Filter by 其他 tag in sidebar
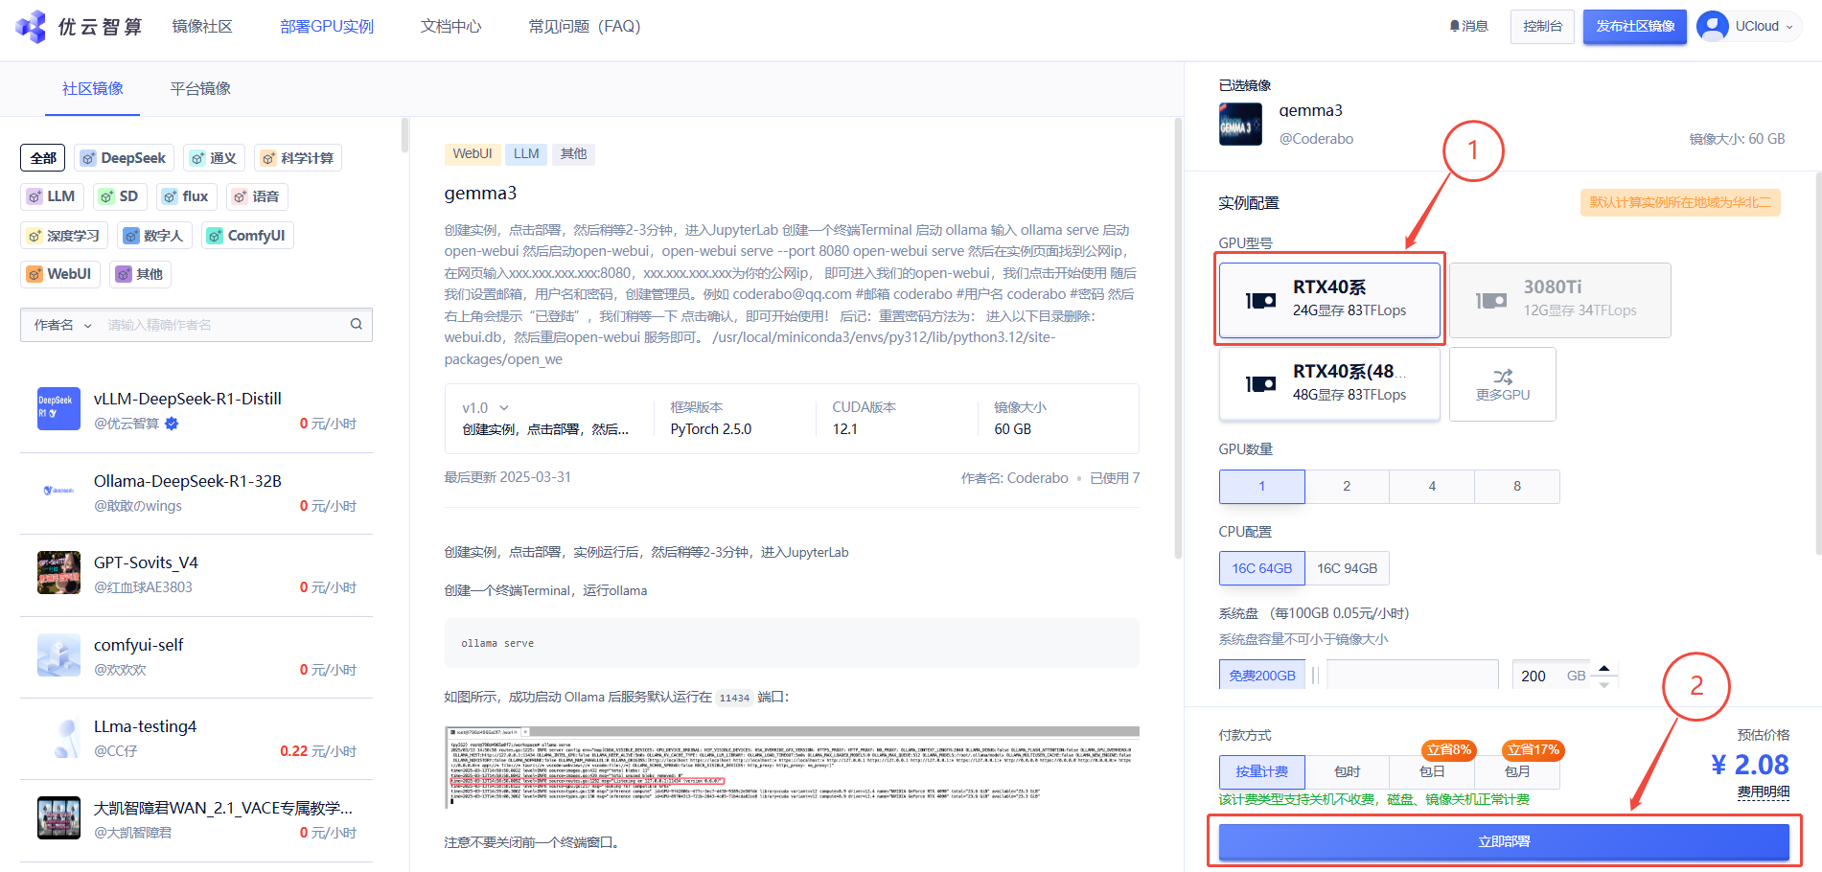The image size is (1822, 872). pos(140,274)
